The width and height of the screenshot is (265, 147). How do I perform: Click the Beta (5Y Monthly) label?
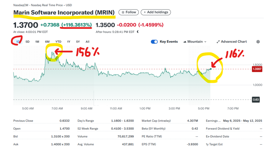pos(153,129)
